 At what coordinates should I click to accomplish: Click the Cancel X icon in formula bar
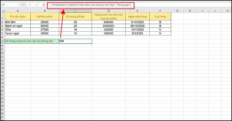click(30, 5)
